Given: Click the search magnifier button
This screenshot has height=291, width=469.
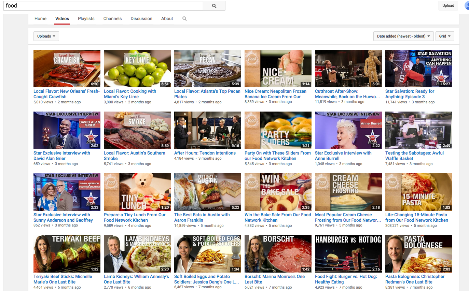Looking at the screenshot, I should coord(214,6).
